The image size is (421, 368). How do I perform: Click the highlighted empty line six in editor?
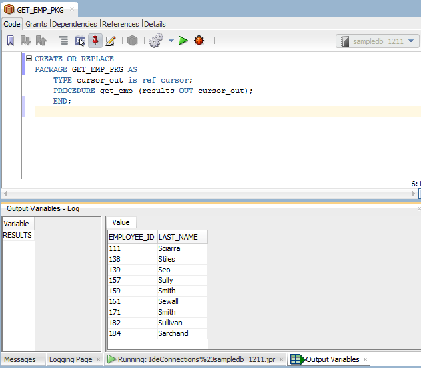pos(228,112)
